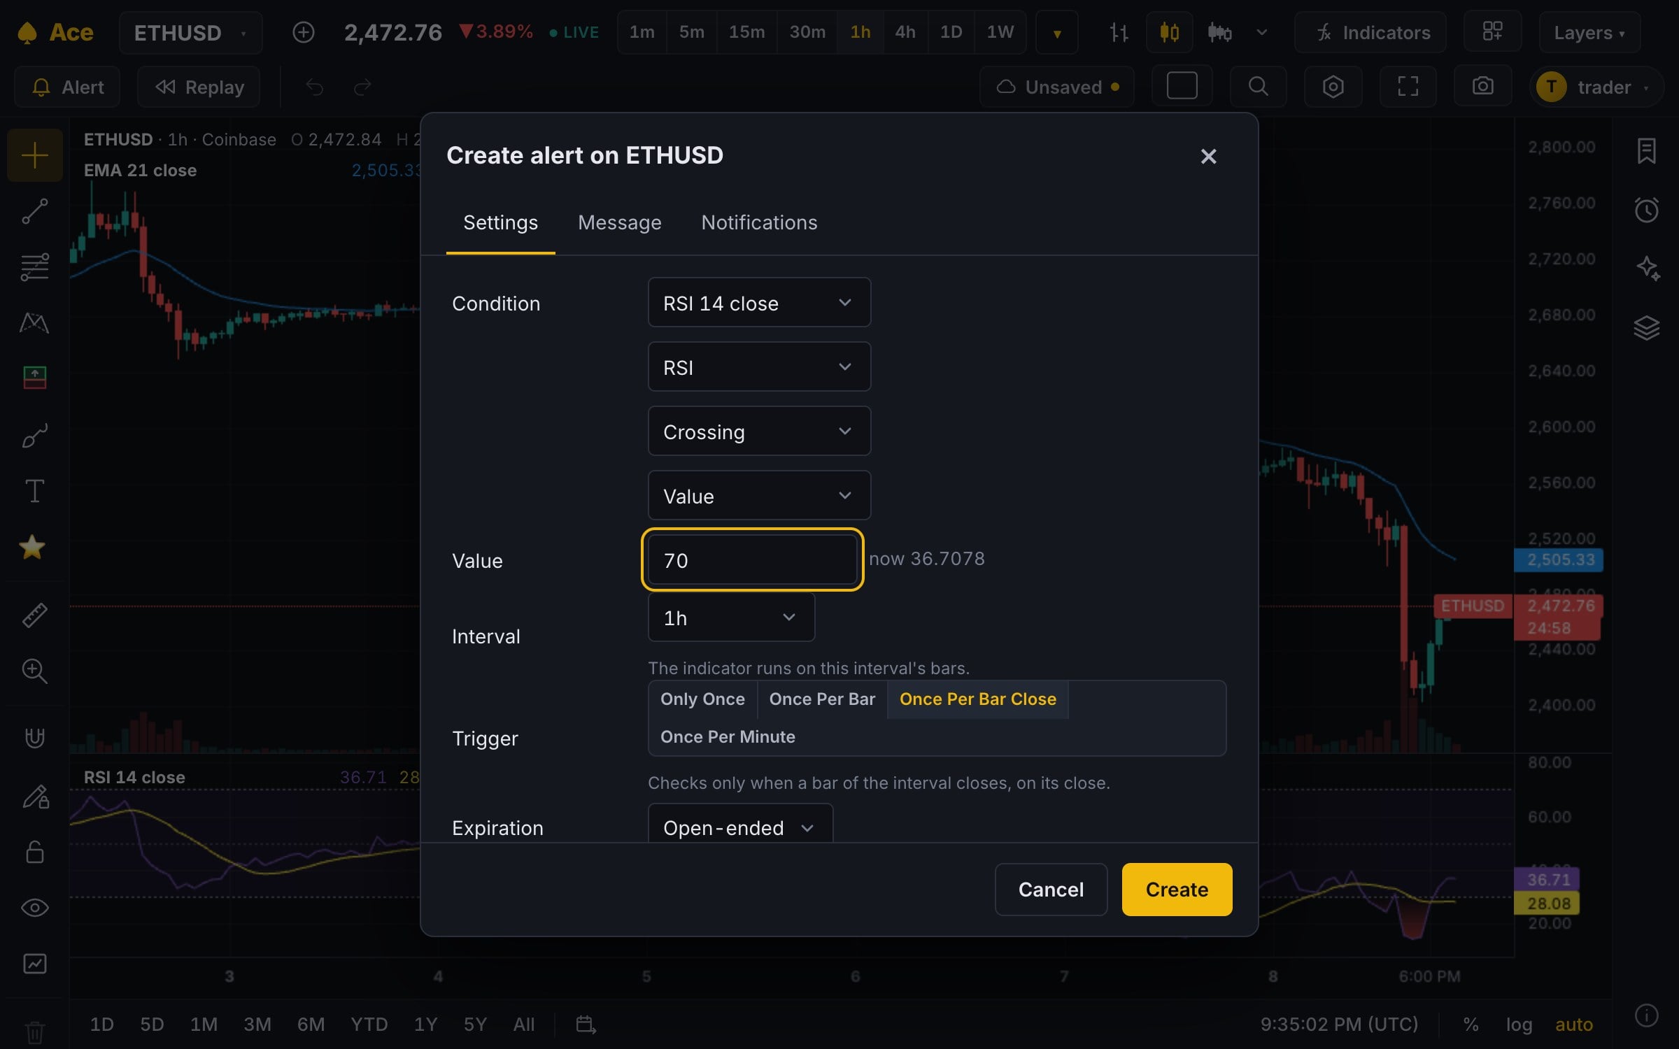
Task: Select the text annotation tool
Action: 34,491
